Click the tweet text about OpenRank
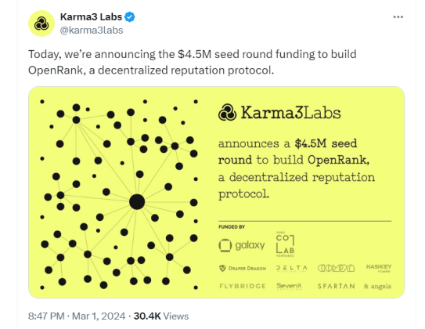This screenshot has height=329, width=425. (193, 62)
